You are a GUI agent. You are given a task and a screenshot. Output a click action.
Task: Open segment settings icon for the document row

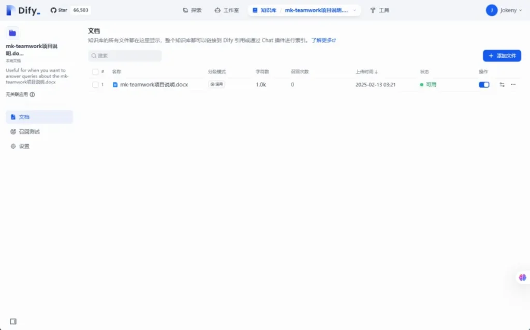[502, 84]
